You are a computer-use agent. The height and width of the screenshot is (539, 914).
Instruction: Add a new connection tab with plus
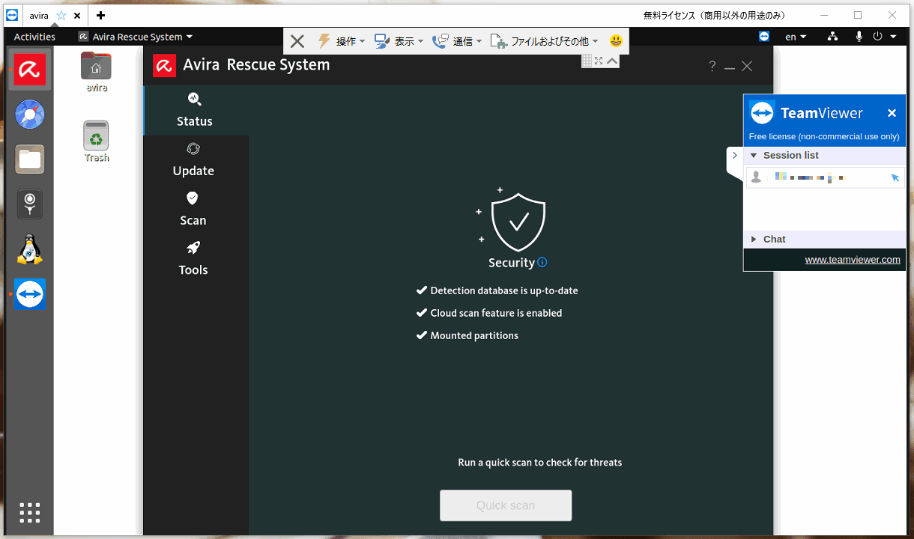point(100,15)
